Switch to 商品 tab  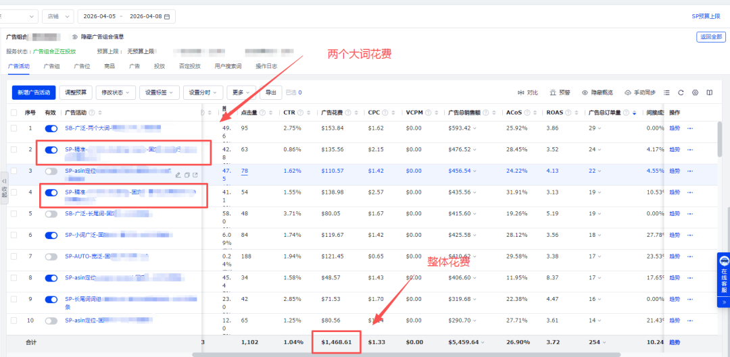[x=109, y=66]
